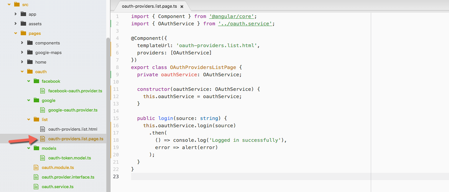Click the green models folder icon
449x192 pixels.
[x=36, y=148]
